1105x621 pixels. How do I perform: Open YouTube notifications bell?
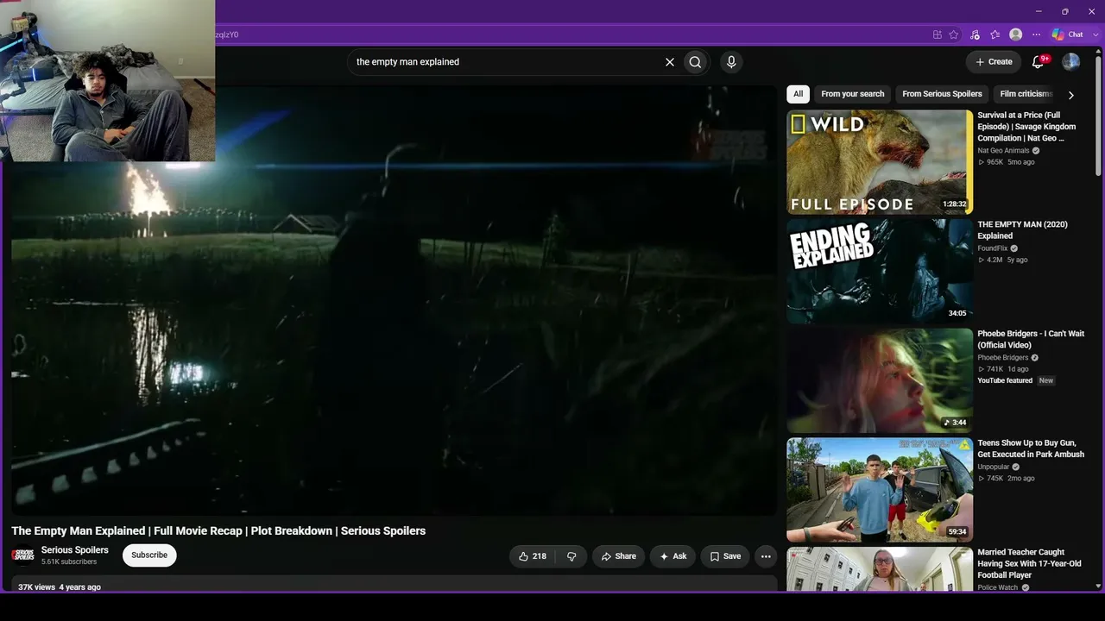pos(1039,62)
